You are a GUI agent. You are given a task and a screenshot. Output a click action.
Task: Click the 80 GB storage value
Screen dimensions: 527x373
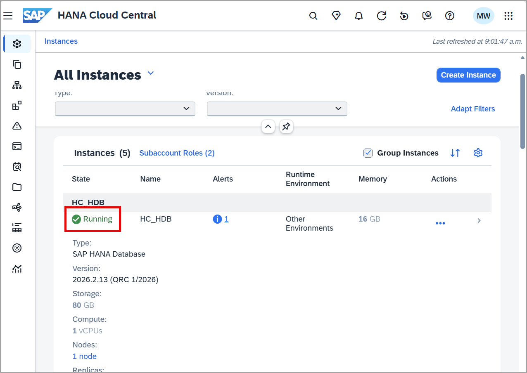(83, 305)
